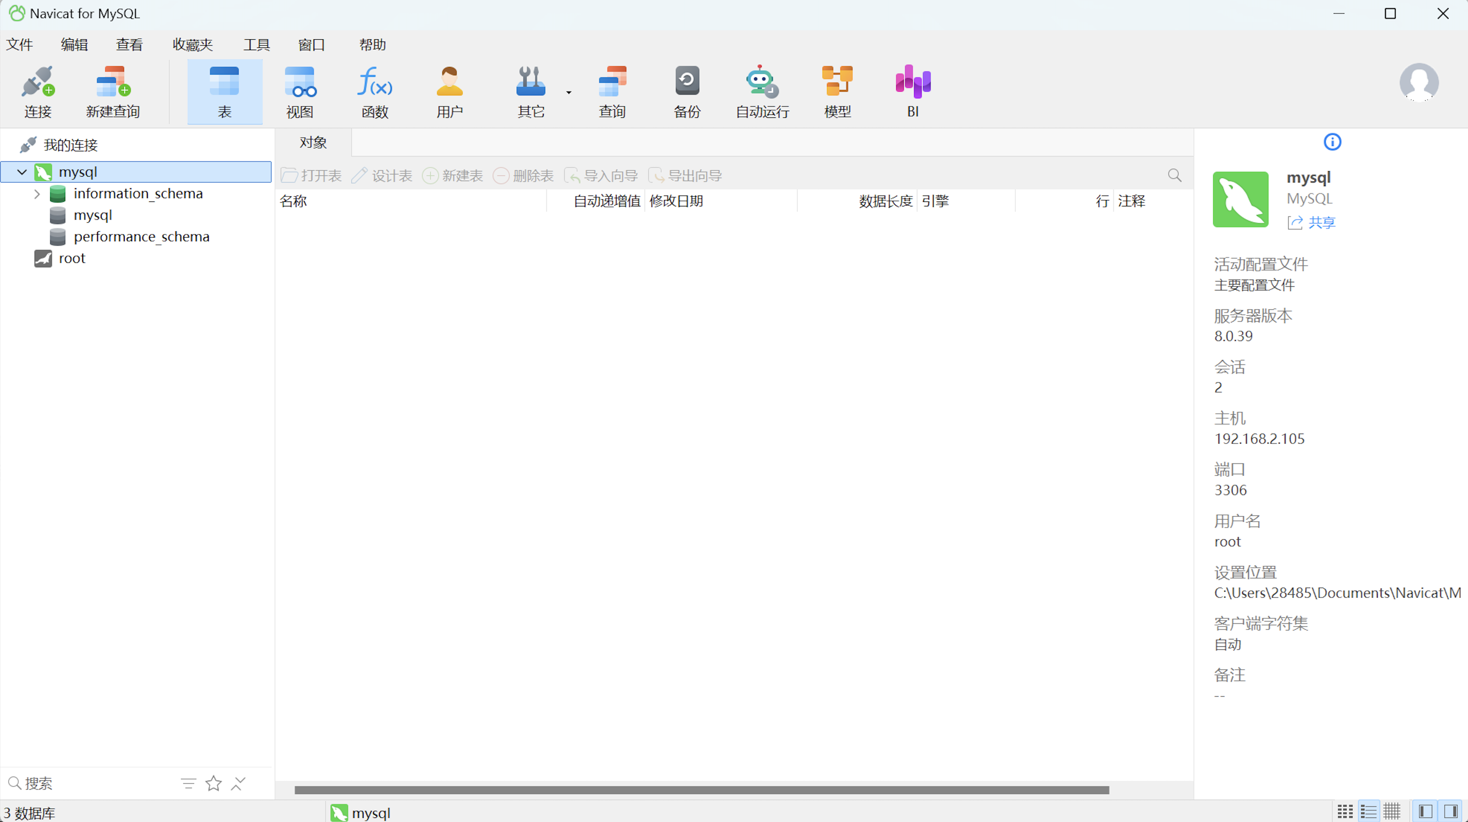1468x822 pixels.
Task: Select the mysql database under connection
Action: pyautogui.click(x=92, y=215)
